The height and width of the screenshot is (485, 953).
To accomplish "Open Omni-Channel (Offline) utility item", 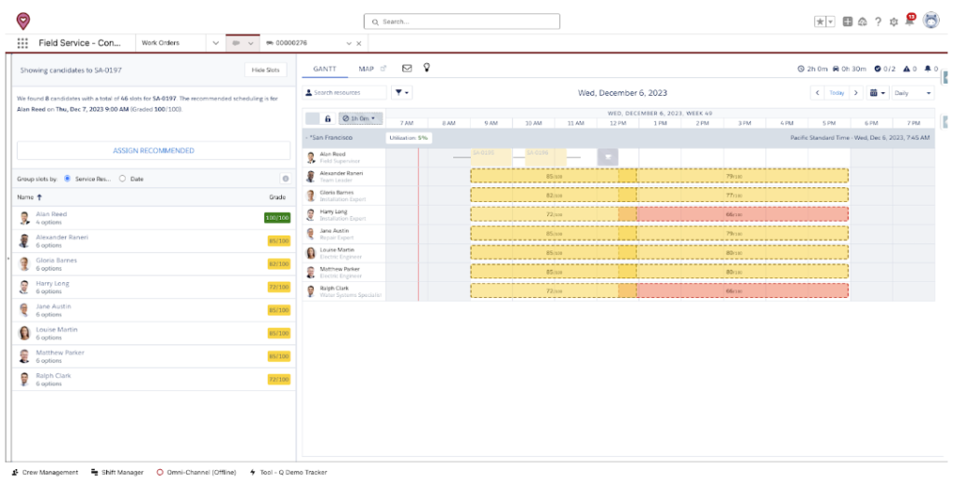I will [196, 472].
